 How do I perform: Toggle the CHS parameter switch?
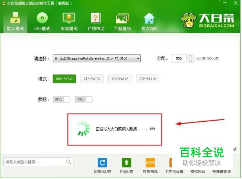coord(84,99)
